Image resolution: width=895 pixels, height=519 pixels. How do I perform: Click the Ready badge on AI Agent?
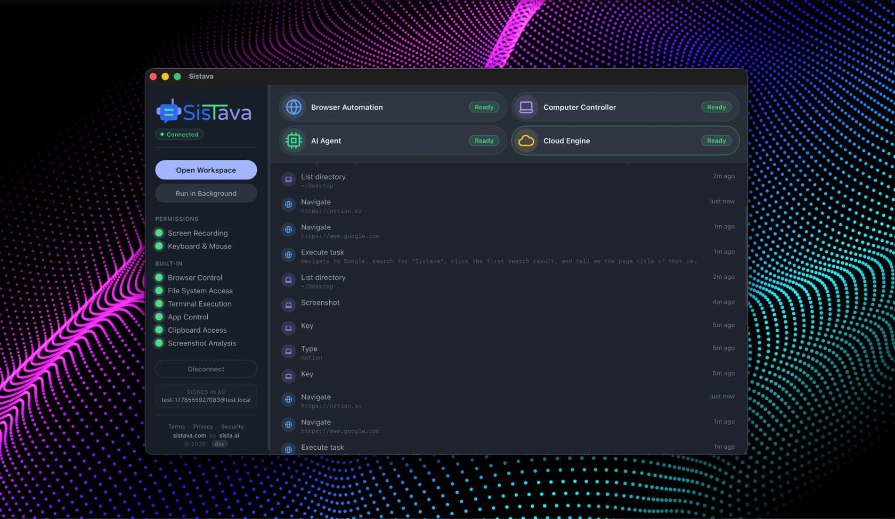[484, 141]
